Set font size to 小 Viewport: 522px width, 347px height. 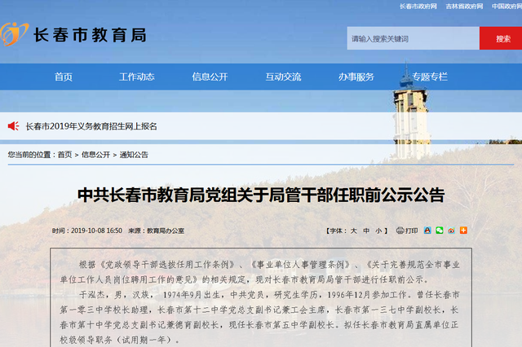point(378,231)
